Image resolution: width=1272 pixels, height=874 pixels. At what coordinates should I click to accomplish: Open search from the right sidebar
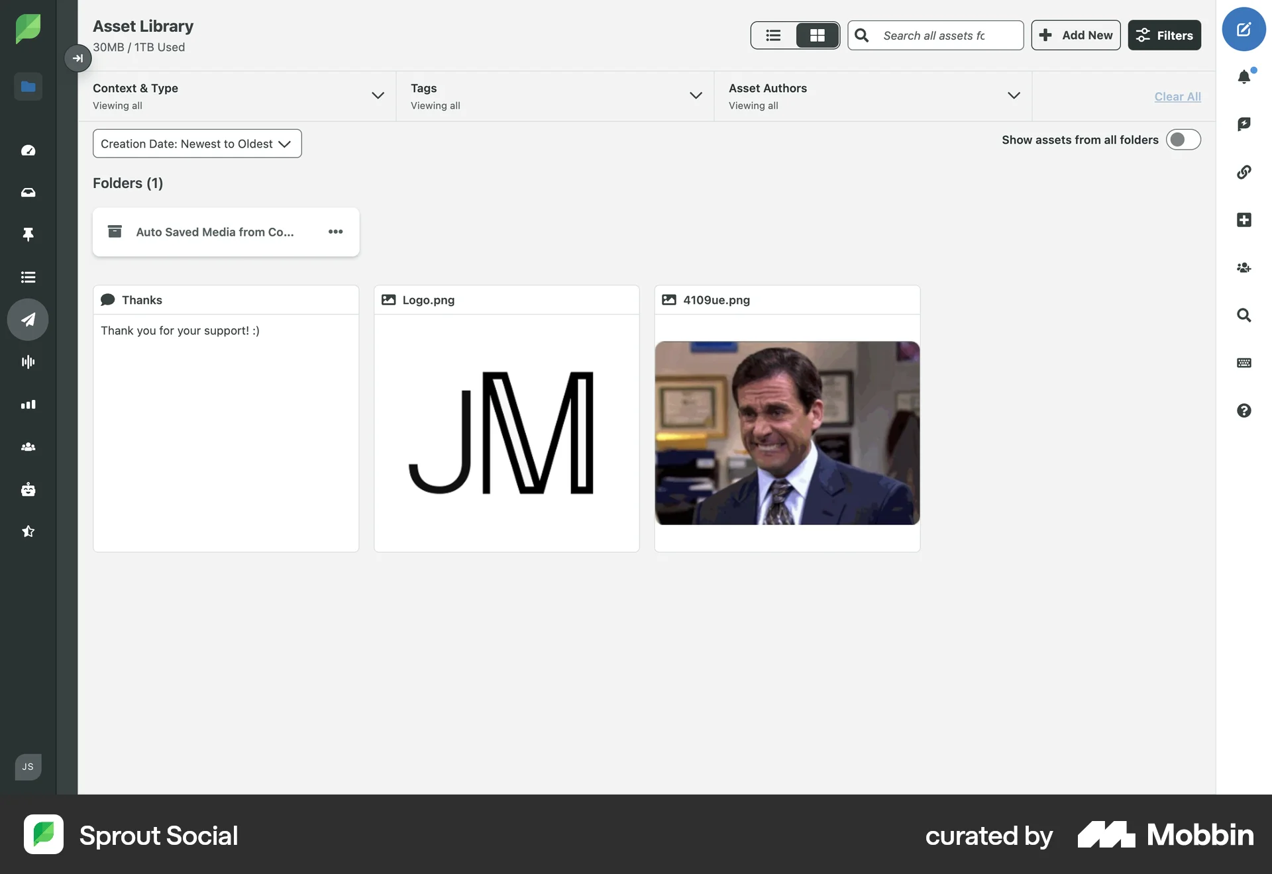click(1244, 316)
